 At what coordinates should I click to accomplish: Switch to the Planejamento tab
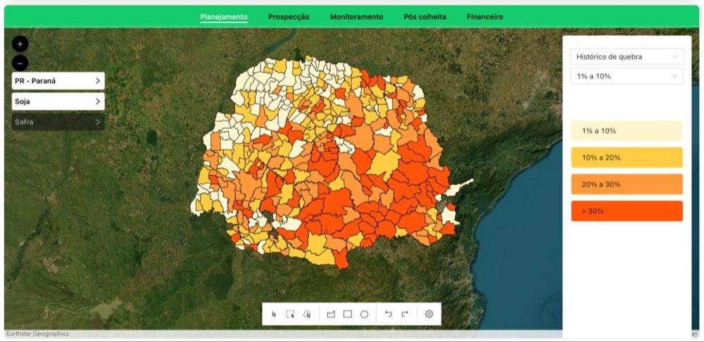click(x=224, y=17)
